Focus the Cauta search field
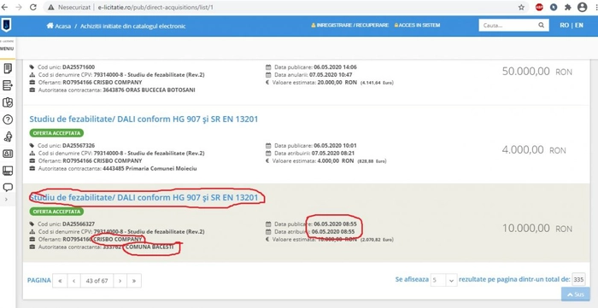 tap(509, 26)
